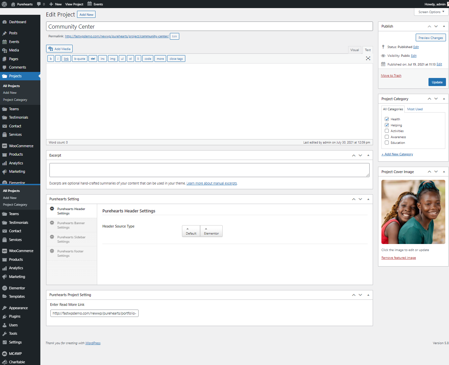Click into the Read More Link field
The image size is (449, 365).
point(94,313)
